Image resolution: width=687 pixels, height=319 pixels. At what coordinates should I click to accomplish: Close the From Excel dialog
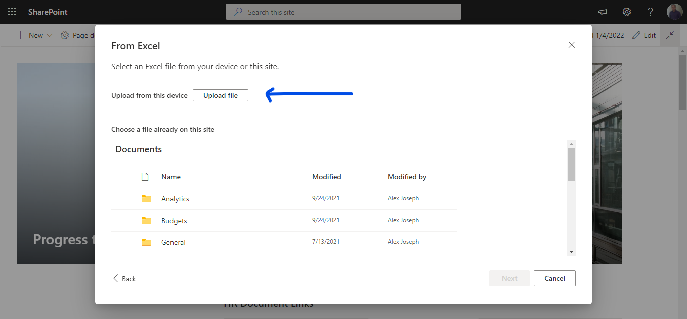pos(571,45)
